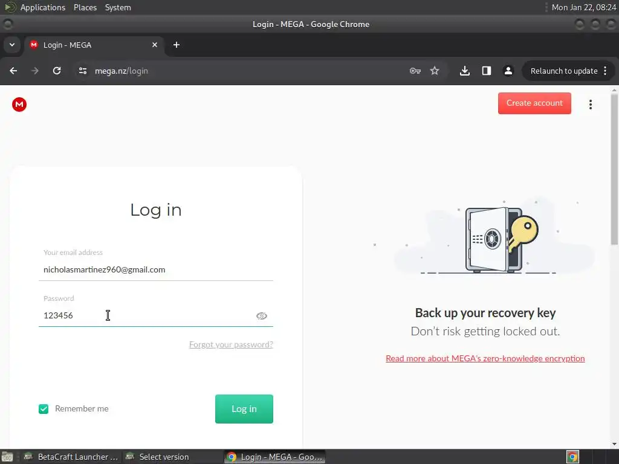Click the Create account button
Viewport: 619px width, 464px height.
pyautogui.click(x=534, y=103)
